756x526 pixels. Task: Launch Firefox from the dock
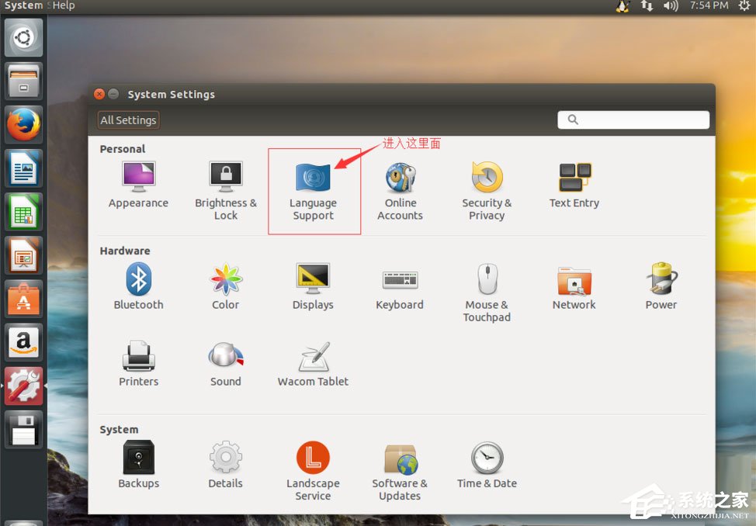23,124
